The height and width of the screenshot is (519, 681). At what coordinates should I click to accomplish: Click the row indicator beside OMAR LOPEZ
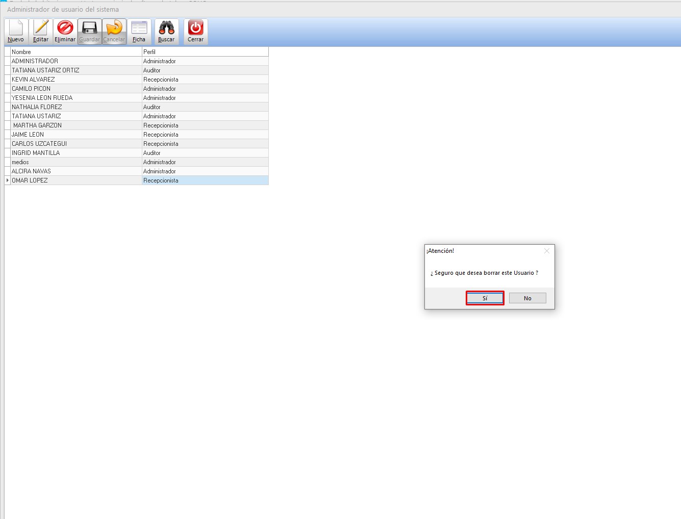(7, 180)
